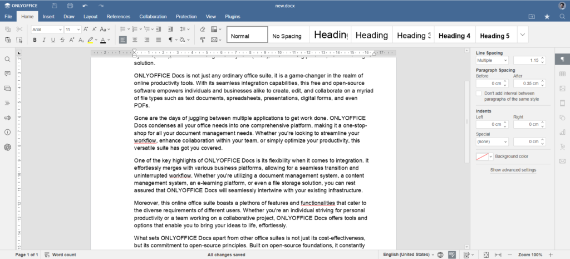The image size is (570, 259).
Task: Click the Cut scissors icon
Action: 19,29
